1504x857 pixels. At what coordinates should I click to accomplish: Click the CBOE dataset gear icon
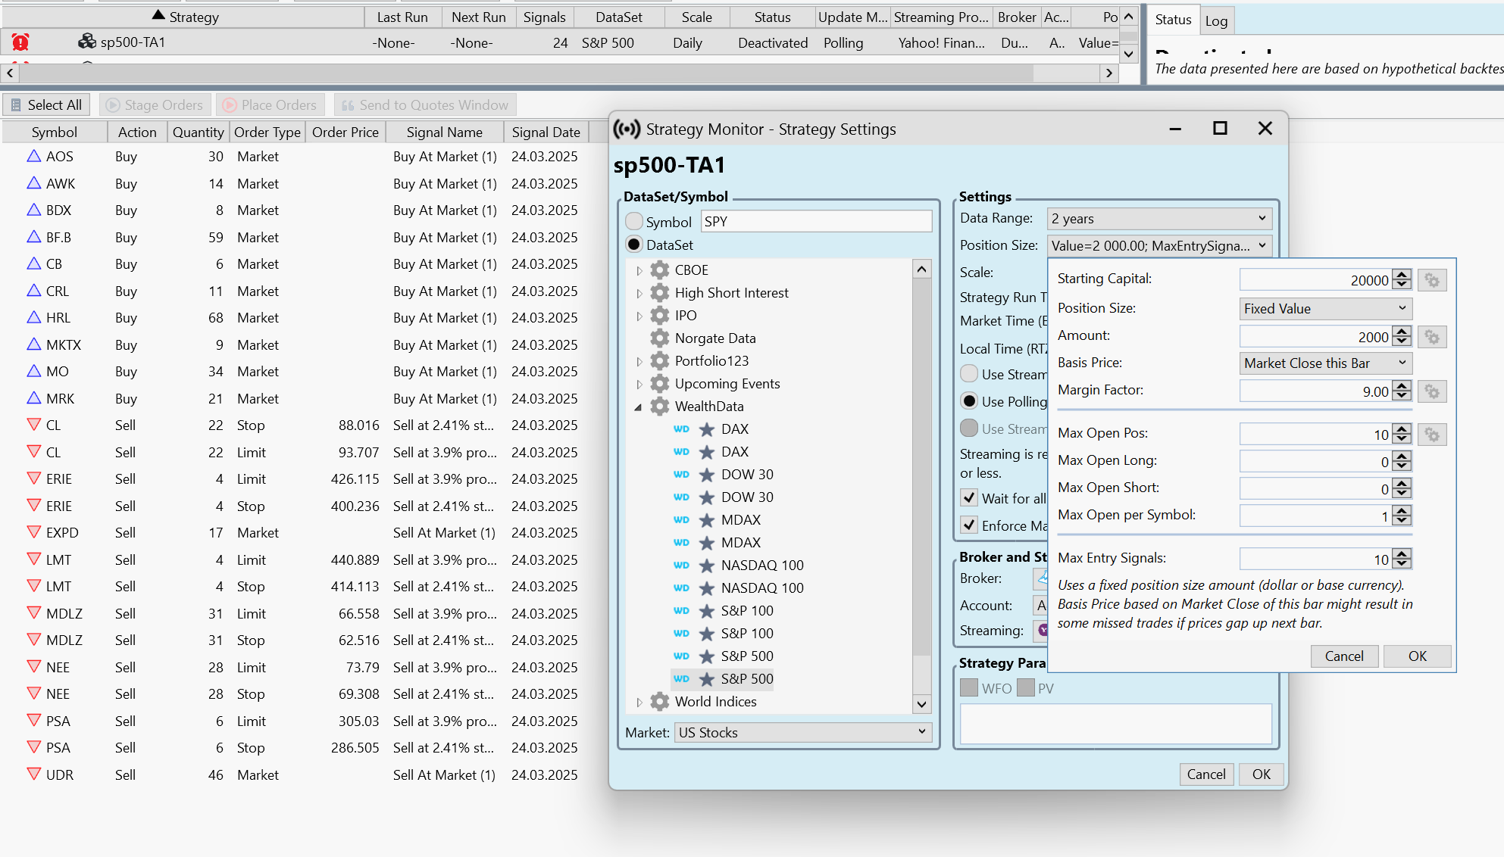[660, 270]
